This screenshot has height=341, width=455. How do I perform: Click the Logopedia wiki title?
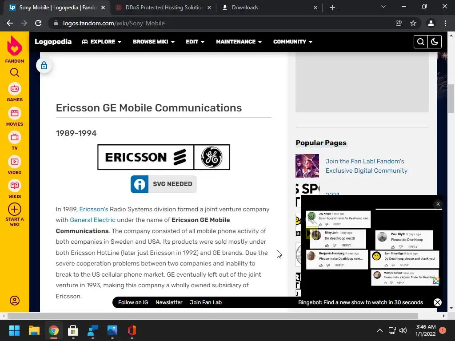[53, 42]
